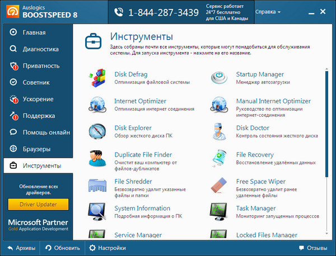This screenshot has width=336, height=256.
Task: Click the Настройки button in bottom bar
Action: tap(108, 248)
